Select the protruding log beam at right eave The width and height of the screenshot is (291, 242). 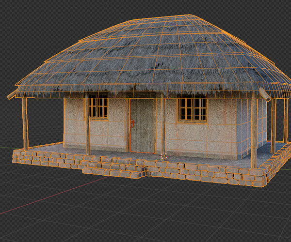pos(265,94)
